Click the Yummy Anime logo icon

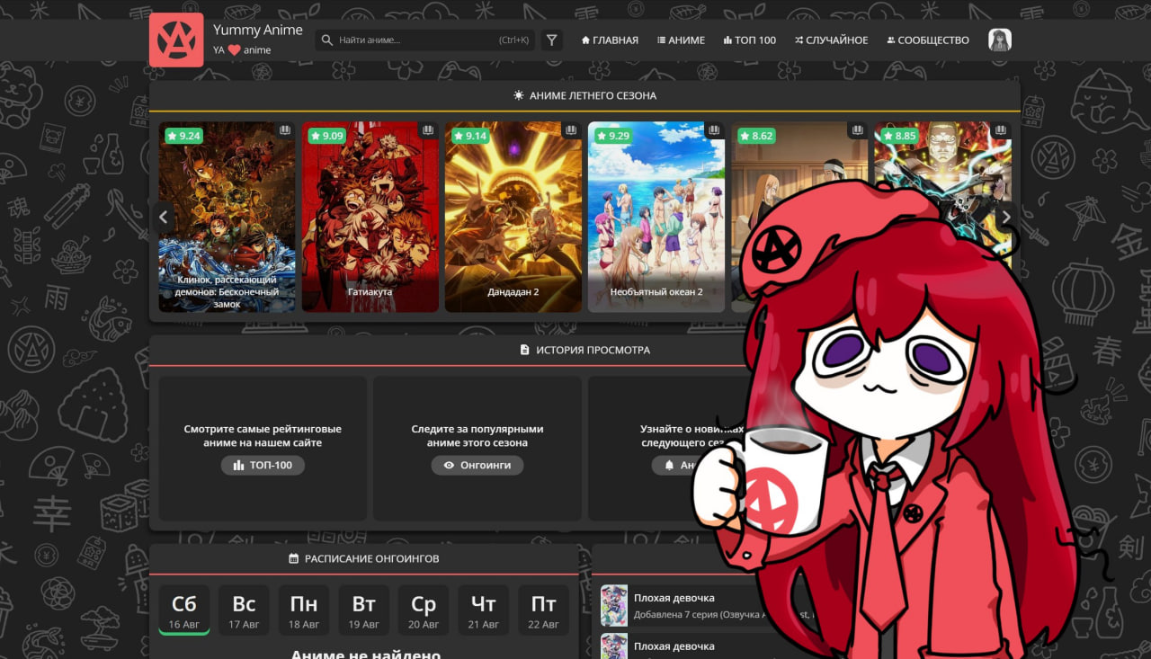[176, 40]
